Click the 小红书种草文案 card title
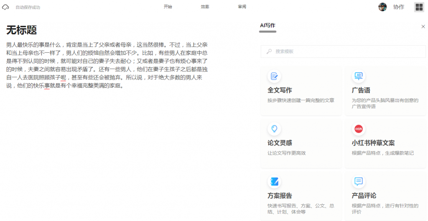 click(x=373, y=143)
